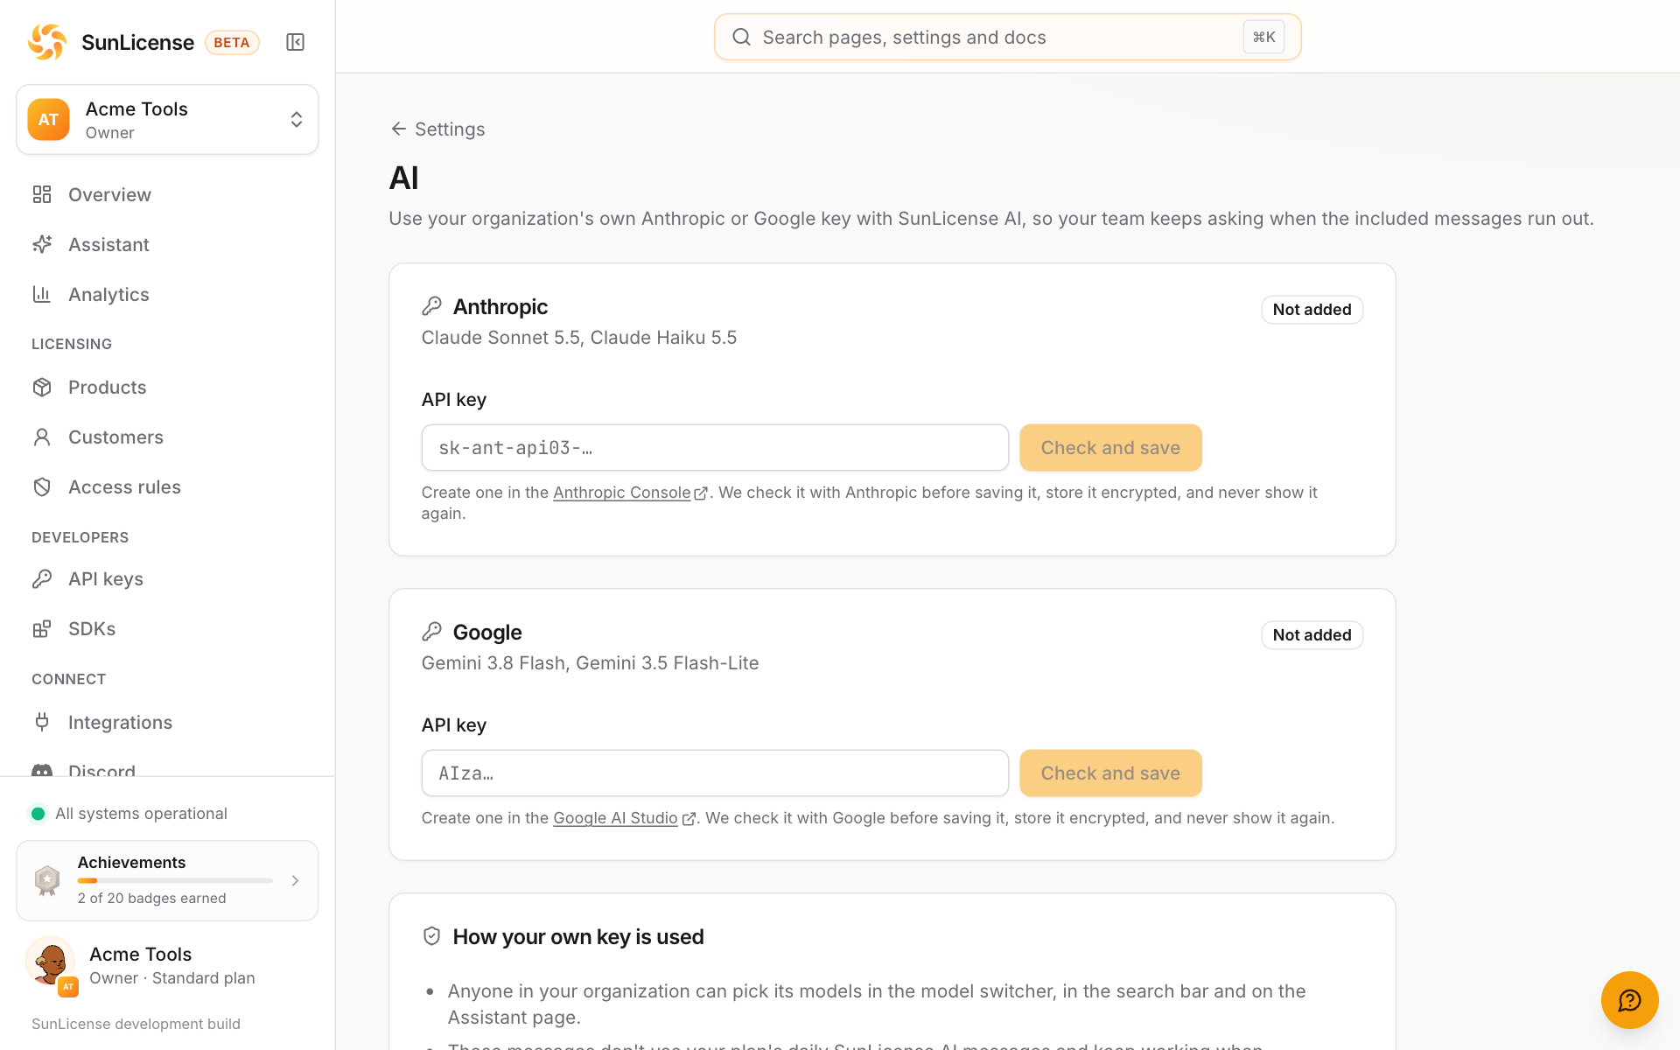Click the Achievements badge icon

(x=47, y=880)
